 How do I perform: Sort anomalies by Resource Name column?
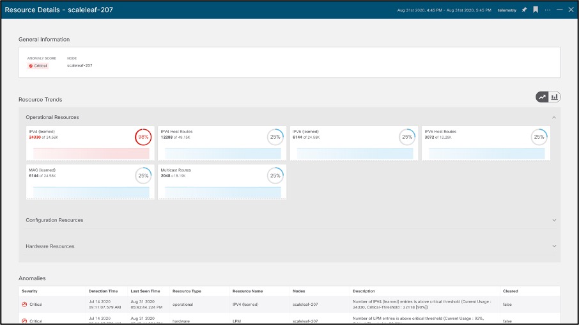[x=247, y=291]
